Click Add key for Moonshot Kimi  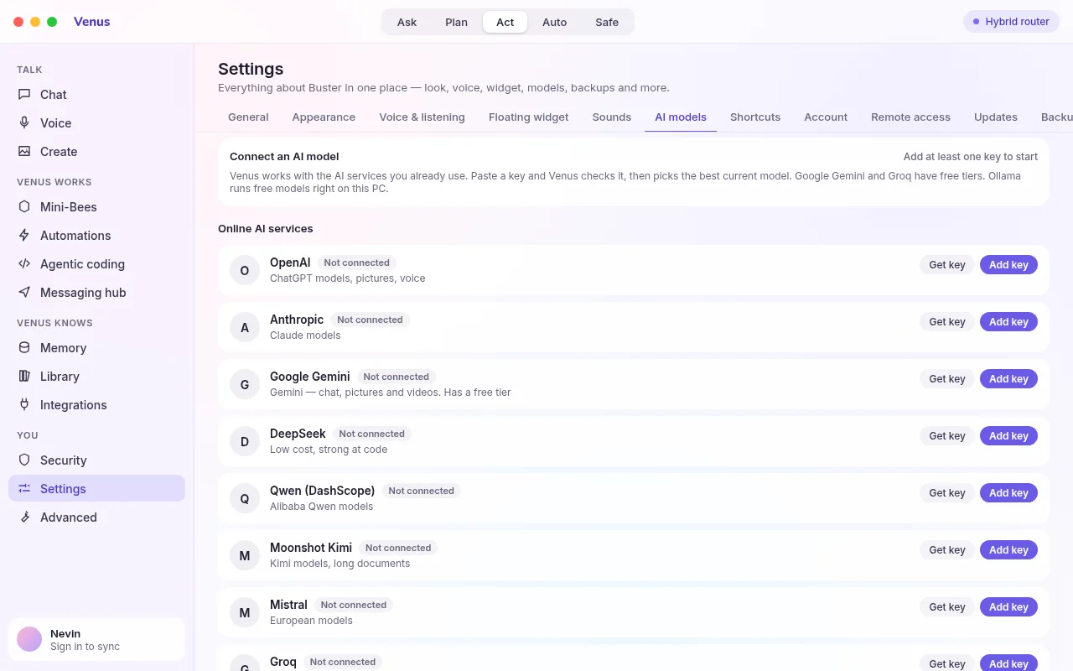coord(1008,550)
